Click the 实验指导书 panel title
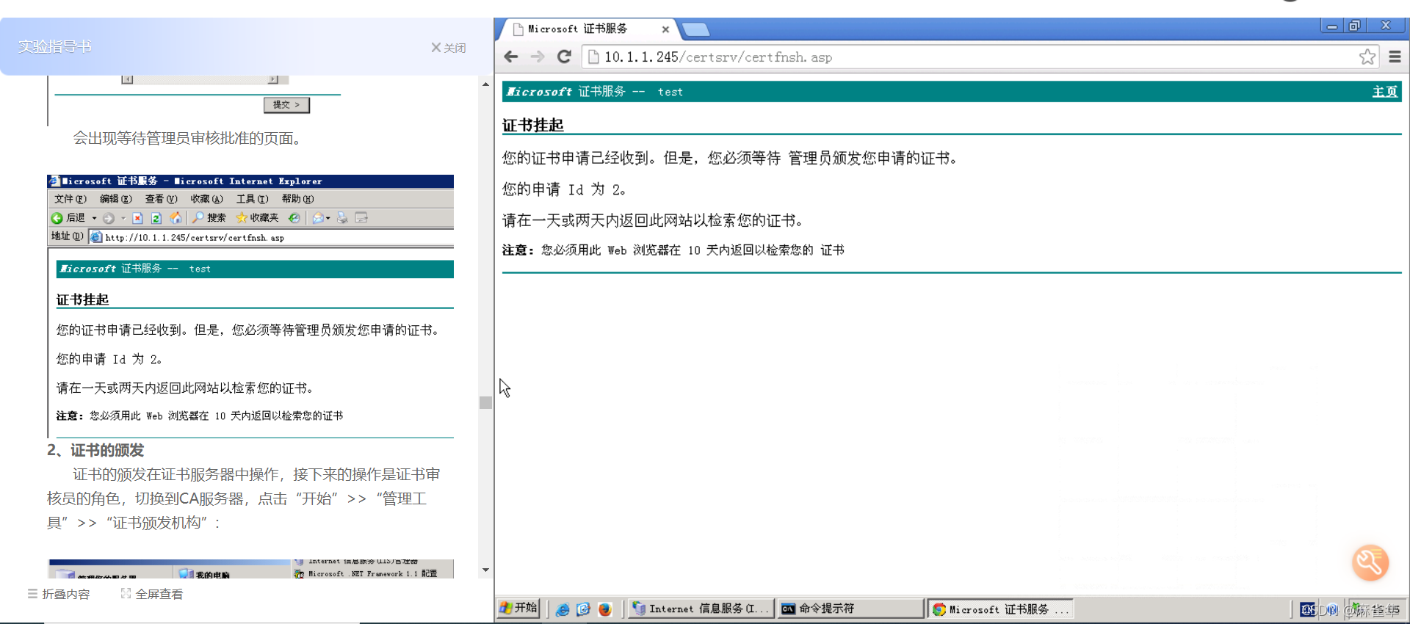Viewport: 1410px width, 624px height. (x=55, y=46)
